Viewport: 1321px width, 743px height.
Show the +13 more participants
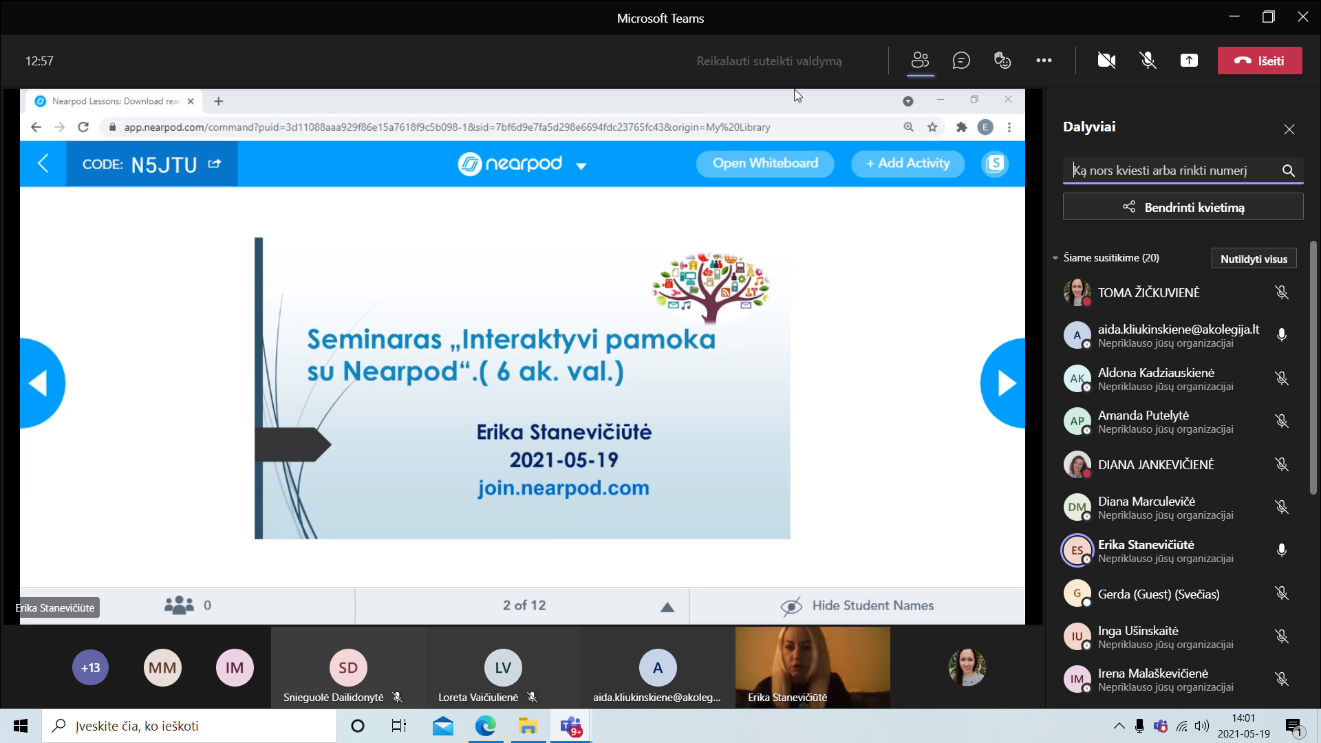coord(90,667)
